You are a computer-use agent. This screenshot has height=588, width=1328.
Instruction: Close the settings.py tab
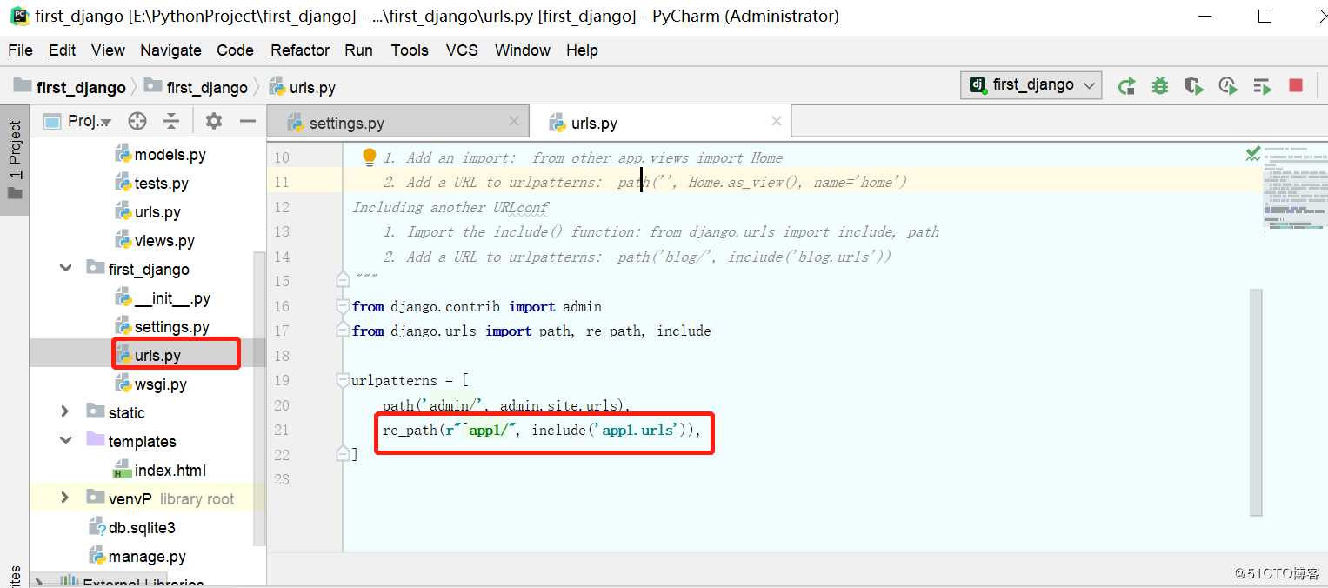[513, 122]
